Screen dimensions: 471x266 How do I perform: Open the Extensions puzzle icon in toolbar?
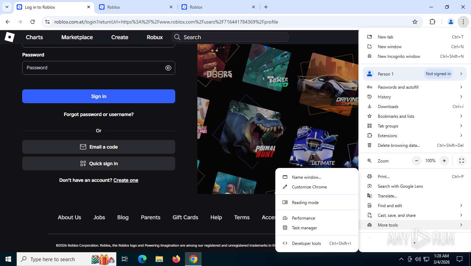432,22
